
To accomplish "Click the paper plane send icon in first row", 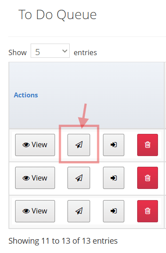I will (x=79, y=145).
